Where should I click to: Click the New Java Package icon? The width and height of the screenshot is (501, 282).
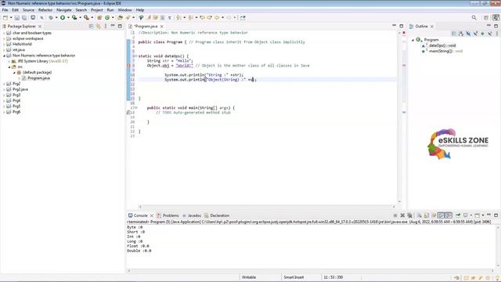point(99,18)
